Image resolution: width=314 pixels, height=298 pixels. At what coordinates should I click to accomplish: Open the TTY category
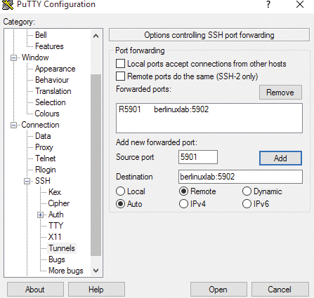pos(55,226)
